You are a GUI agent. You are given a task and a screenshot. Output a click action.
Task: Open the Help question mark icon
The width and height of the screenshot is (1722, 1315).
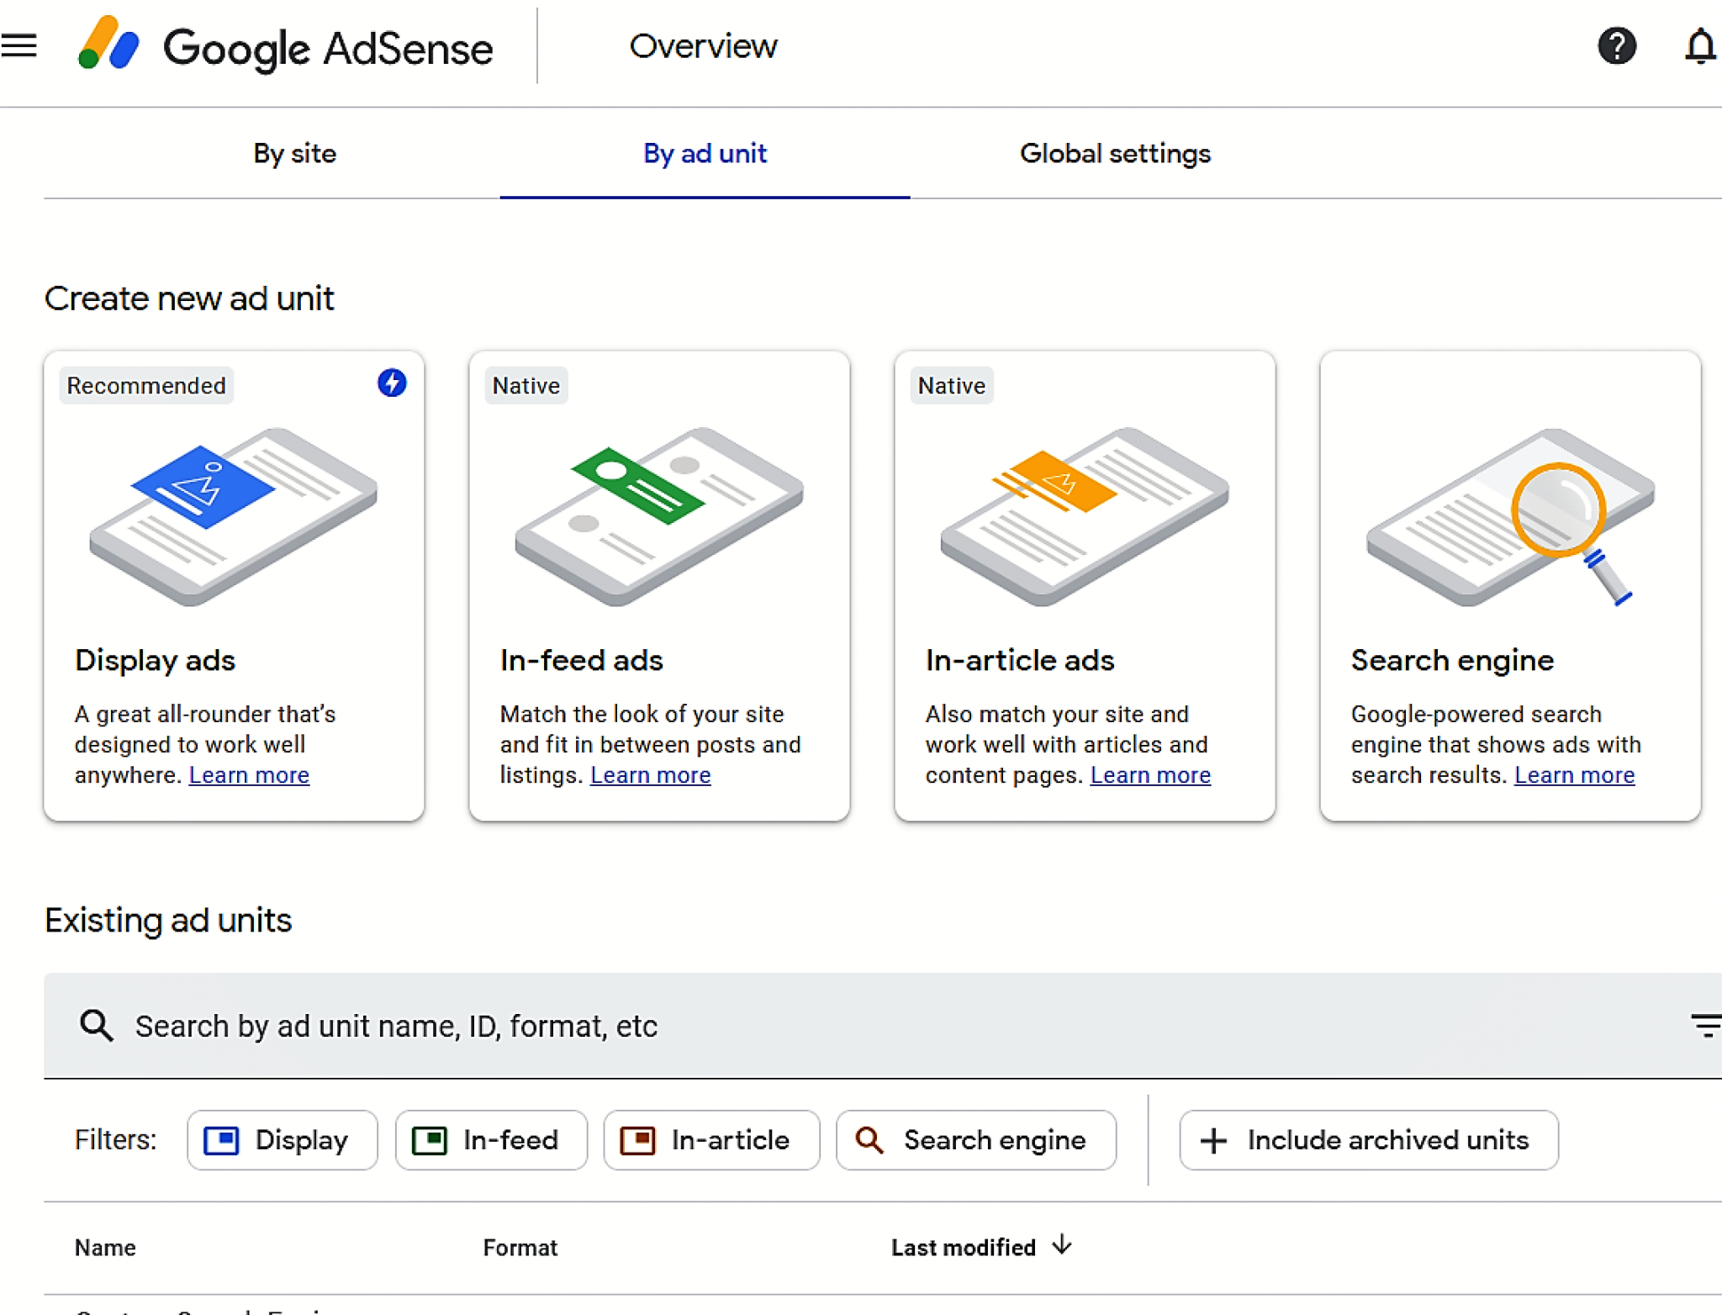click(x=1616, y=45)
